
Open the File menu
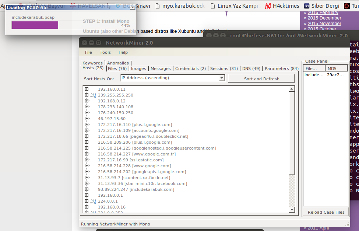[x=88, y=52]
